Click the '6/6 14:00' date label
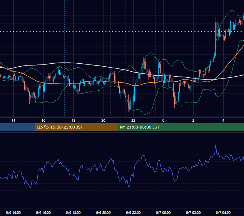This screenshot has height=216, width=244. [x=13, y=212]
